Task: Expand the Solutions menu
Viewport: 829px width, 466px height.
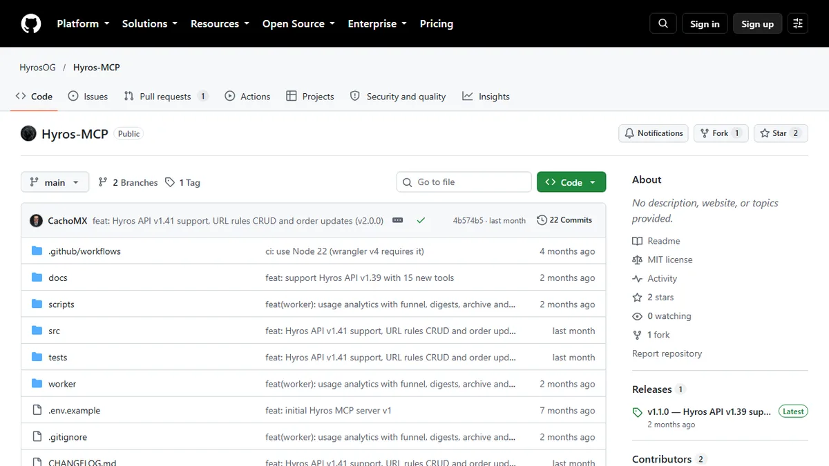Action: [x=150, y=23]
